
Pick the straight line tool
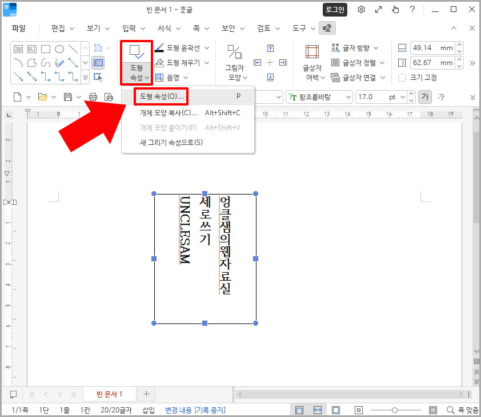point(73,48)
